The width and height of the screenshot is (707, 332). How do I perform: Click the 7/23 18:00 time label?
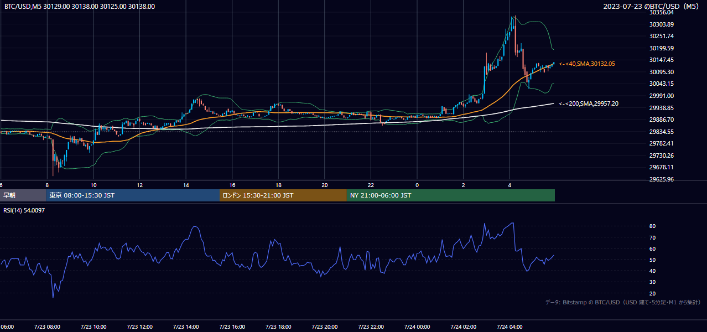[x=278, y=327]
